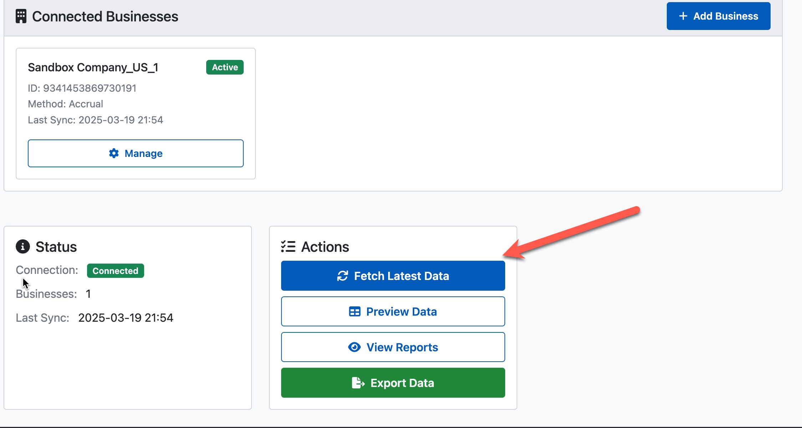The height and width of the screenshot is (428, 802).
Task: Click the Businesses: label
Action: pos(46,294)
